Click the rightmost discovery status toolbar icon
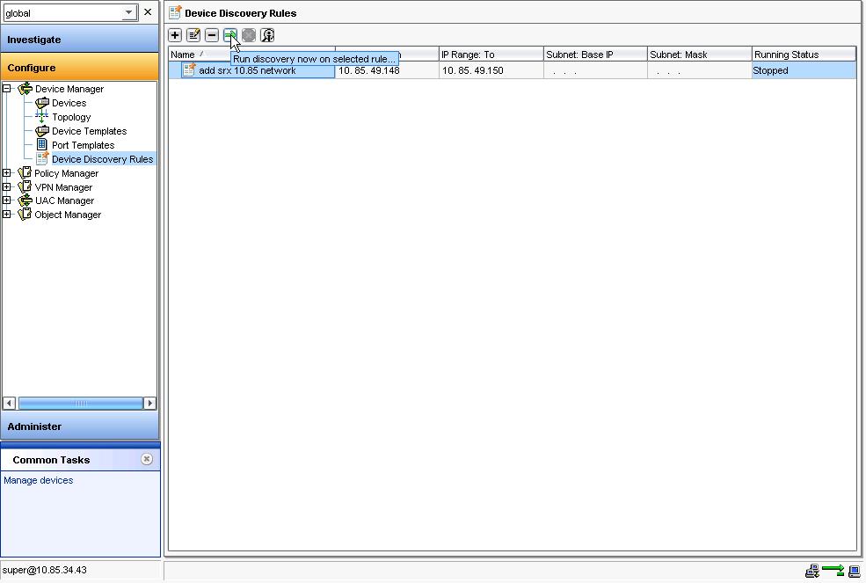The width and height of the screenshot is (866, 583). pyautogui.click(x=268, y=35)
